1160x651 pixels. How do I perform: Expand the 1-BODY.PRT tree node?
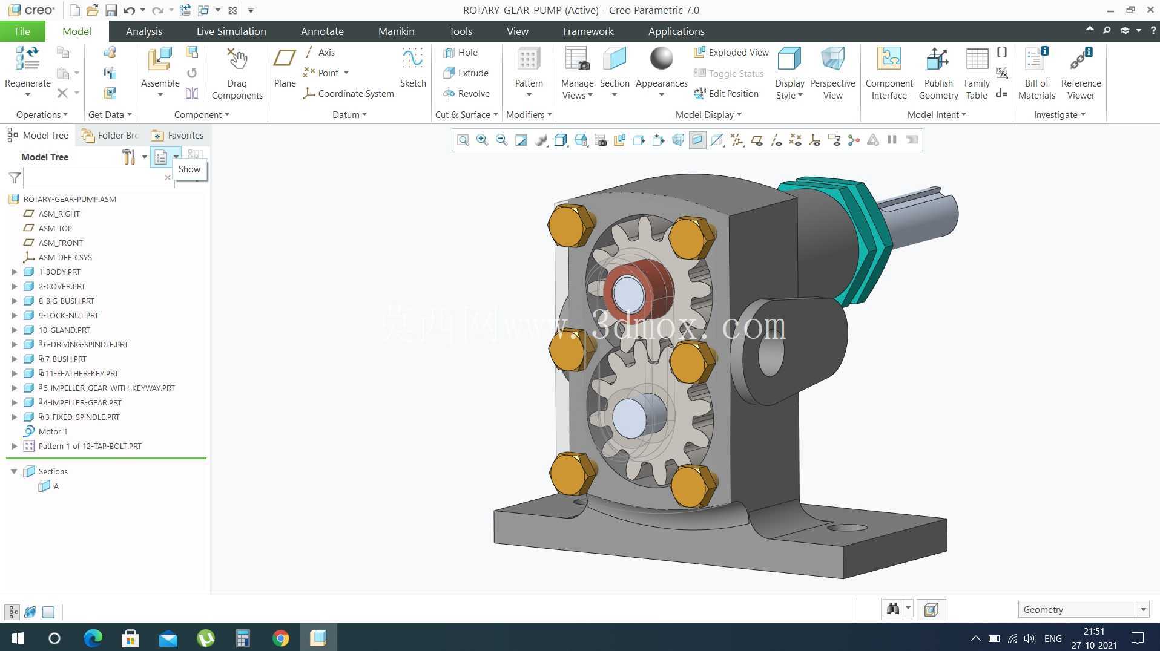14,272
